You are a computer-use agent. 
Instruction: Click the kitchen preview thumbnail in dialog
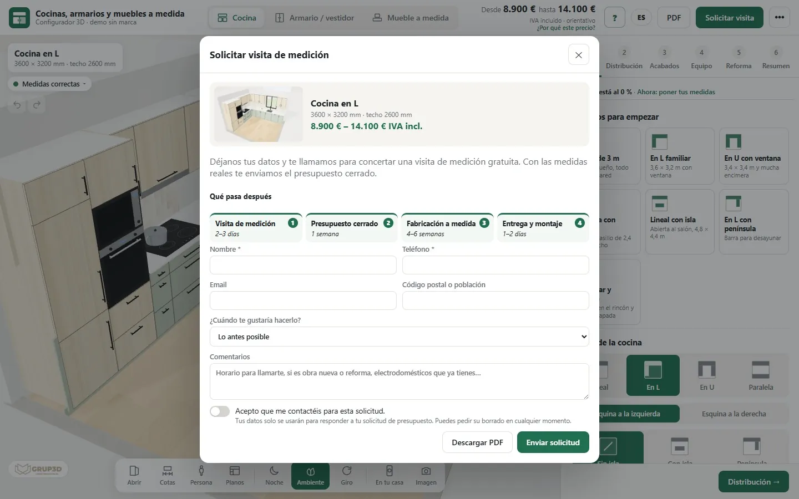pyautogui.click(x=259, y=114)
